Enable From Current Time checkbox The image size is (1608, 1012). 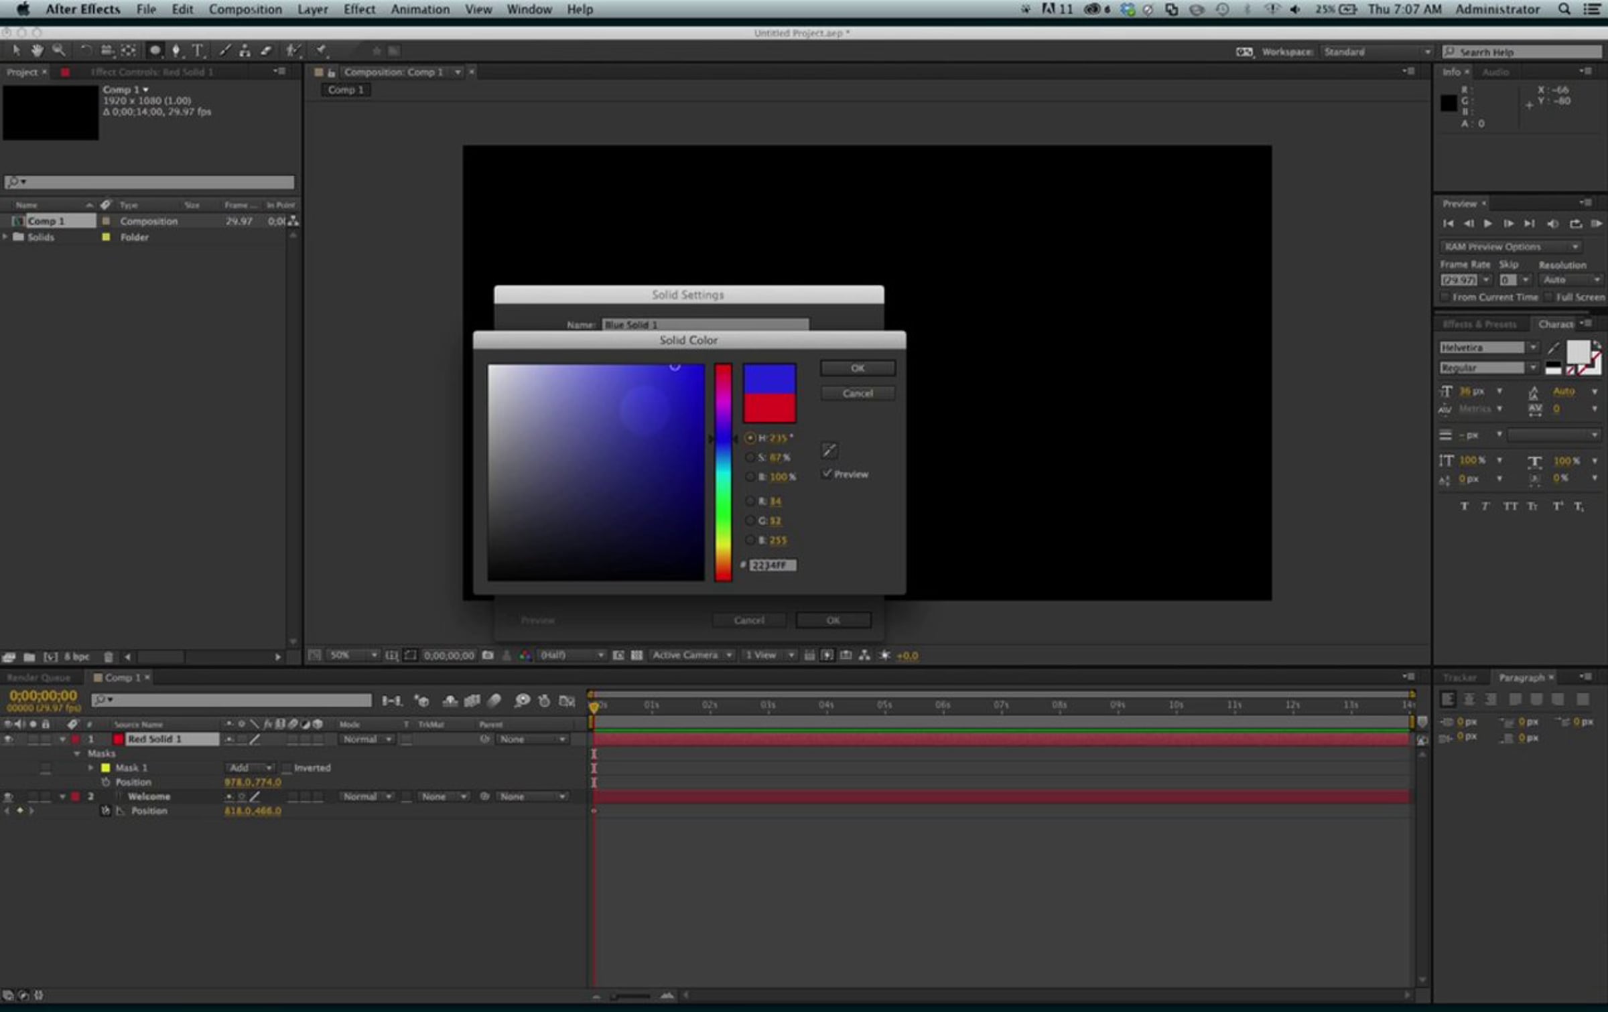[x=1445, y=297]
